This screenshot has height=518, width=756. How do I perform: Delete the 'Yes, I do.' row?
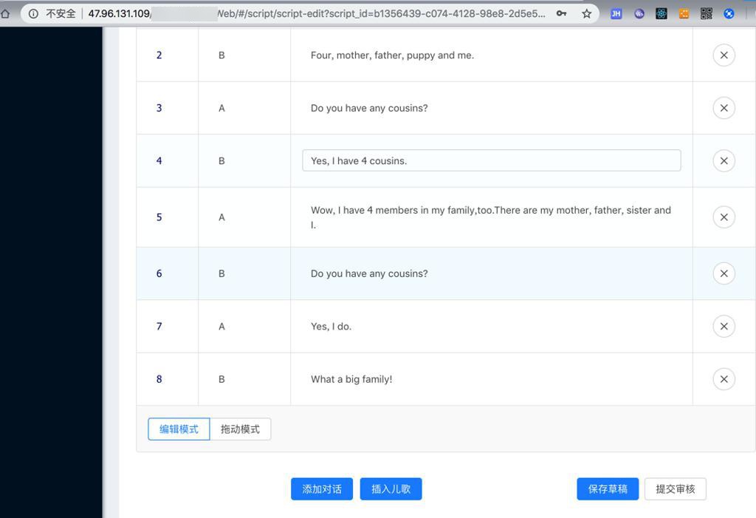[x=724, y=327]
